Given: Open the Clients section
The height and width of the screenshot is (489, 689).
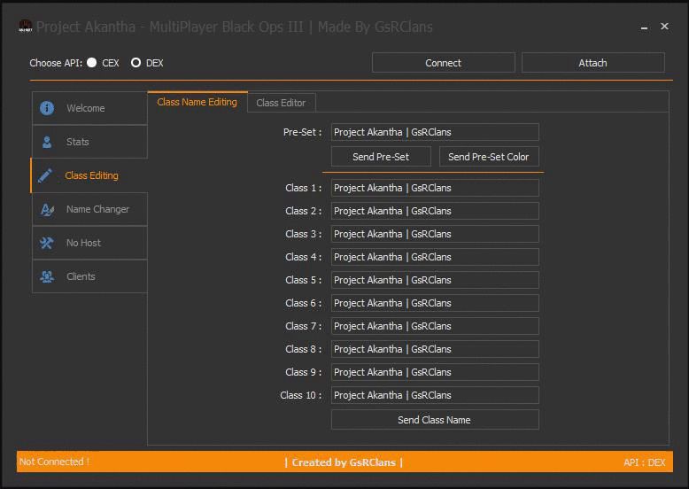Looking at the screenshot, I should click(x=89, y=276).
